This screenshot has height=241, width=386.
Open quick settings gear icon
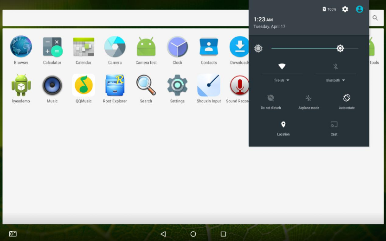345,9
